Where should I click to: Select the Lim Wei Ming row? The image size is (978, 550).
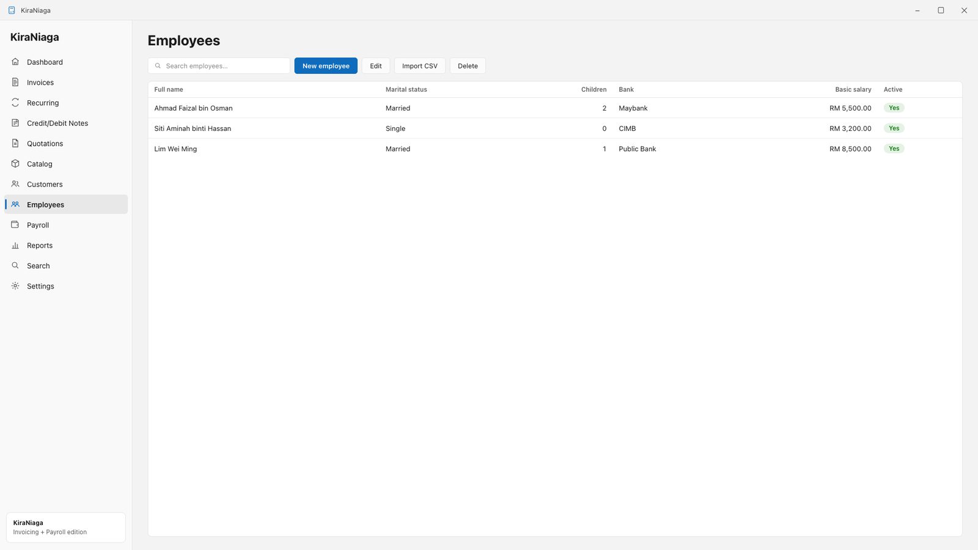(x=555, y=148)
